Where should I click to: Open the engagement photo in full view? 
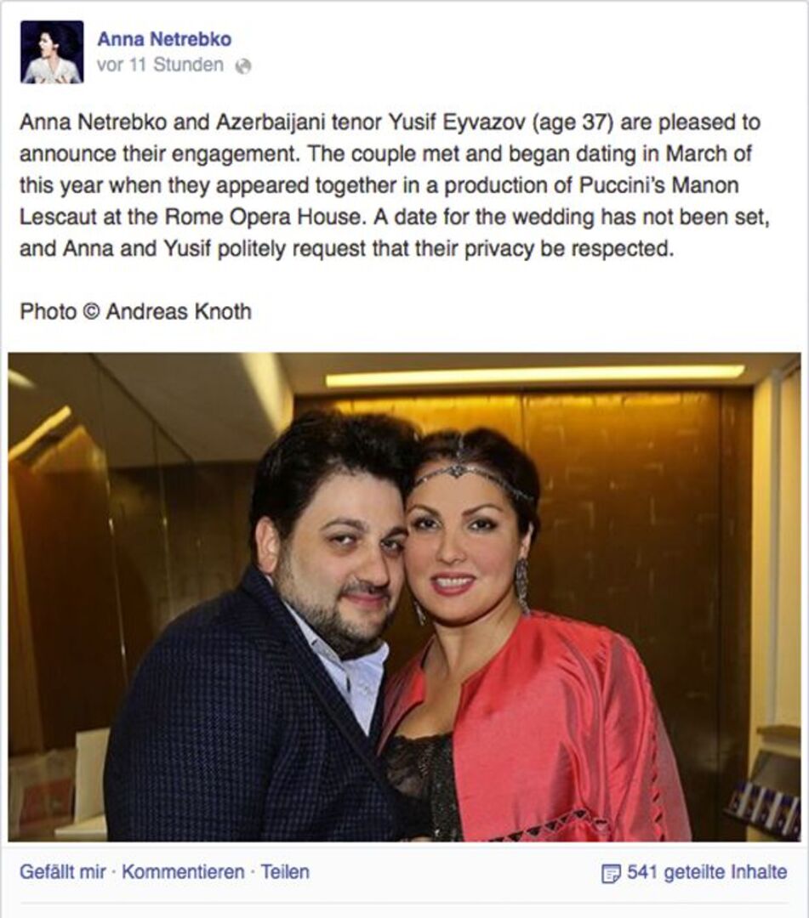tap(404, 597)
